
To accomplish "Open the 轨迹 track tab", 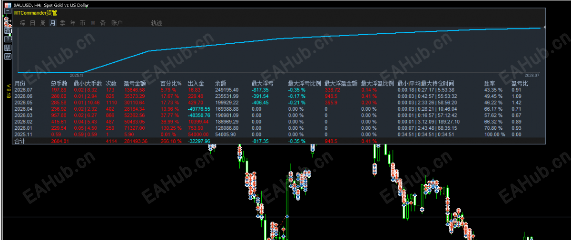I will (157, 23).
